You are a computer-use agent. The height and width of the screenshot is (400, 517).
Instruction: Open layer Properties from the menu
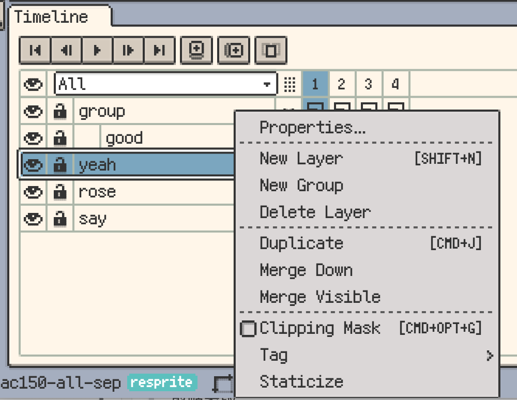click(x=313, y=128)
